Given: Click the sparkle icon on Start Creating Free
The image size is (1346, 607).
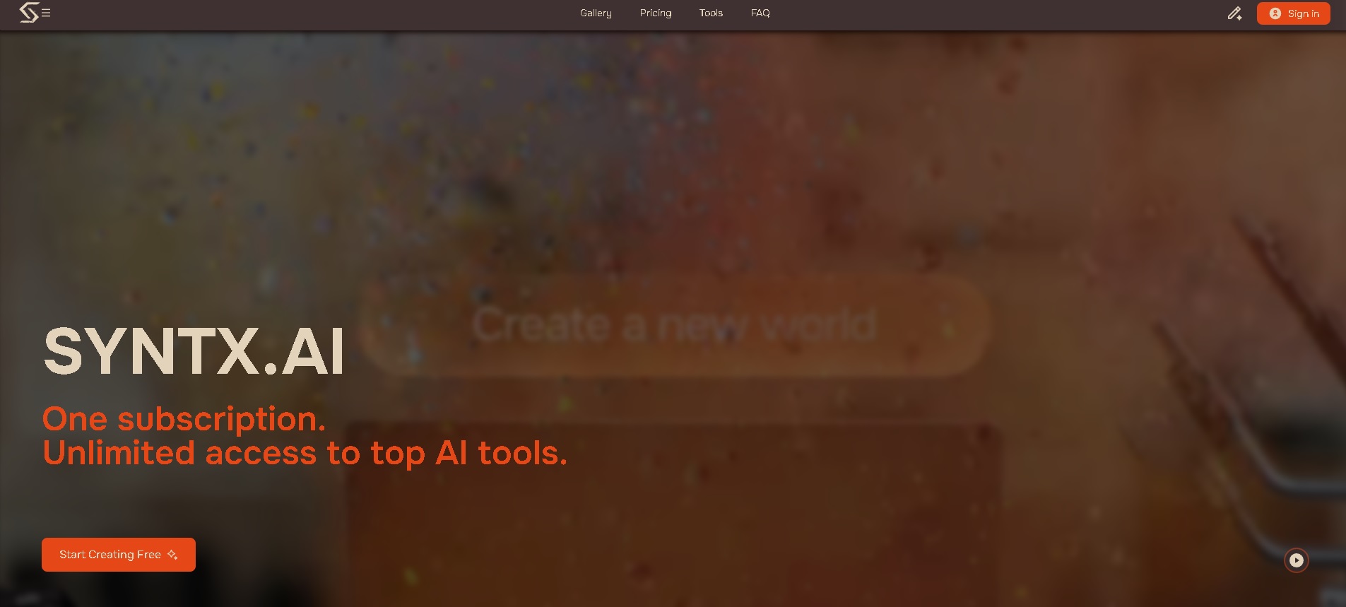Looking at the screenshot, I should point(172,555).
